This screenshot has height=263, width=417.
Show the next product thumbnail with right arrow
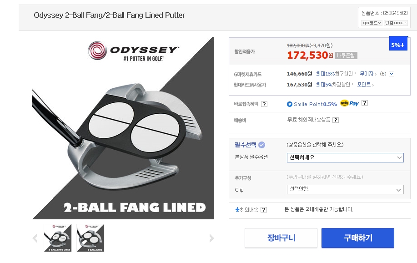(x=211, y=238)
